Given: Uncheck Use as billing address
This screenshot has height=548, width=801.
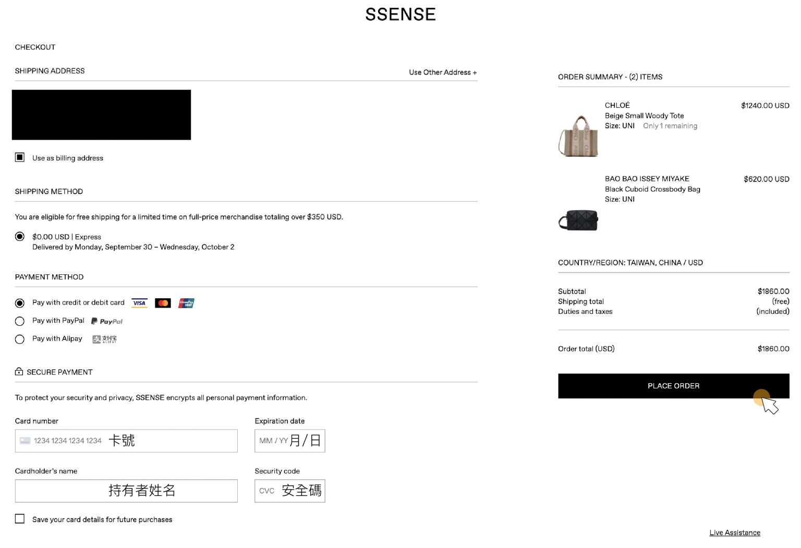Looking at the screenshot, I should pyautogui.click(x=20, y=157).
